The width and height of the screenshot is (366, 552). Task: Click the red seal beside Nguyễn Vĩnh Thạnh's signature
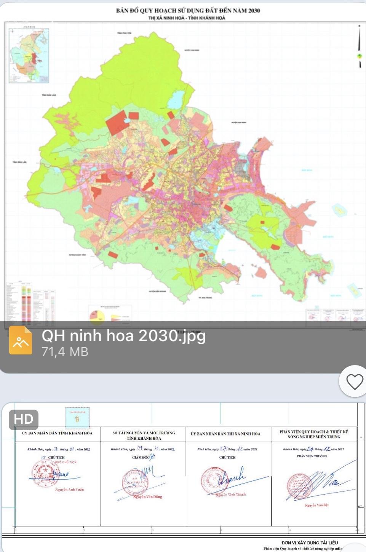point(213,481)
